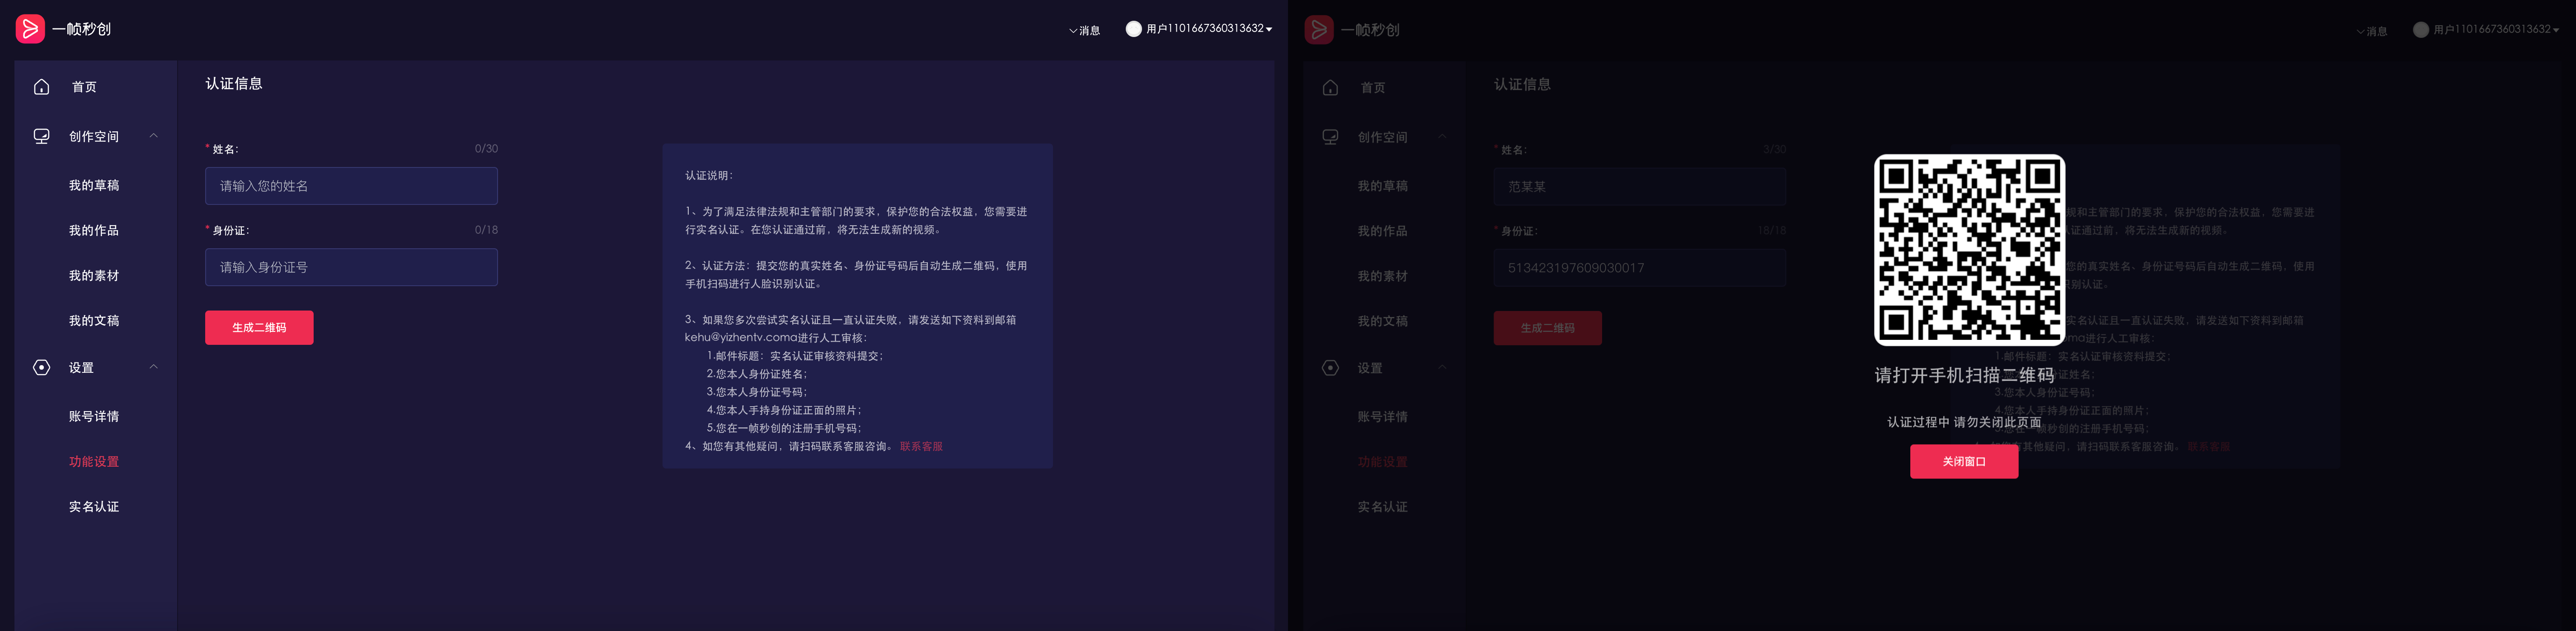This screenshot has width=2576, height=631.
Task: Click the settings icon beside 设置 in left window
Action: coord(42,367)
